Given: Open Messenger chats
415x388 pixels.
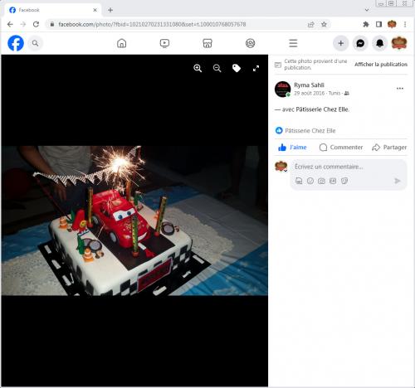Looking at the screenshot, I should (x=360, y=43).
